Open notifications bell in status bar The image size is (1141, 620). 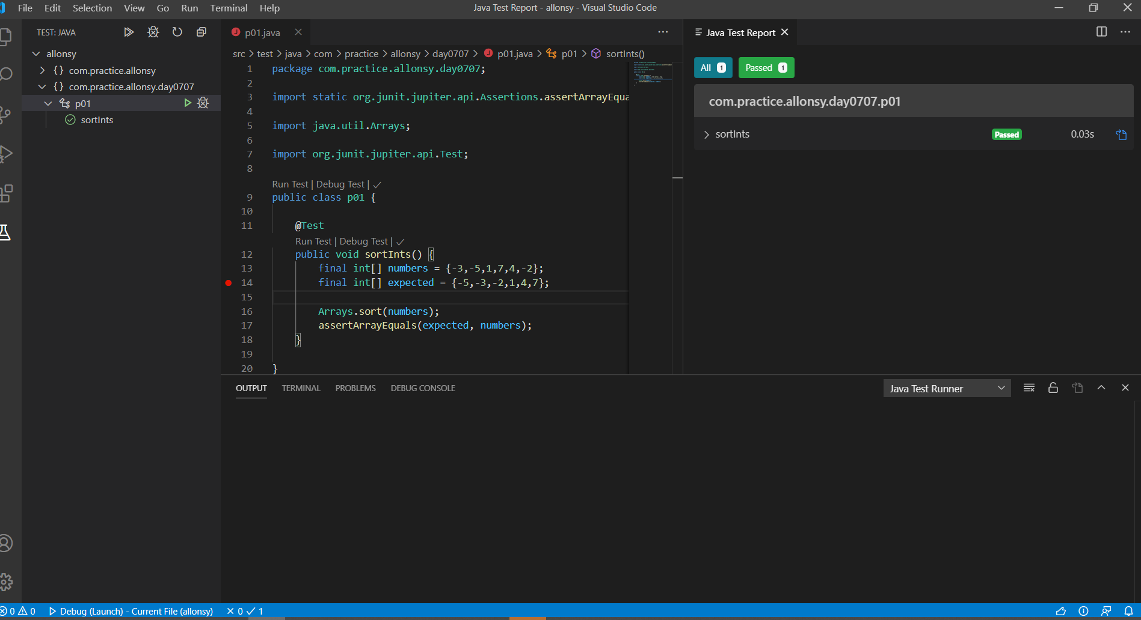coord(1128,611)
